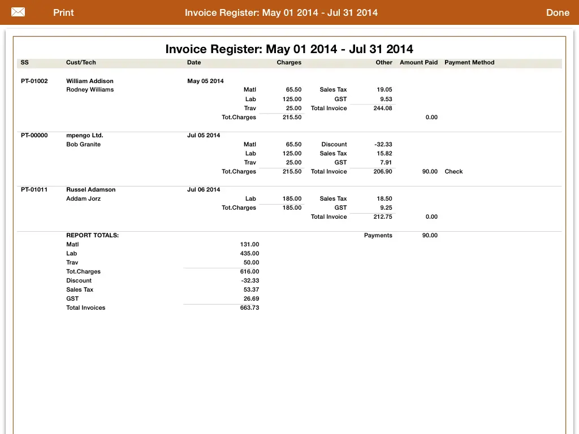Click sales tax value 15.82
The width and height of the screenshot is (579, 434).
click(384, 153)
